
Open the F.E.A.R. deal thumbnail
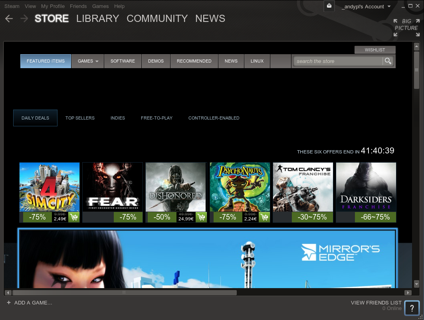(x=113, y=187)
